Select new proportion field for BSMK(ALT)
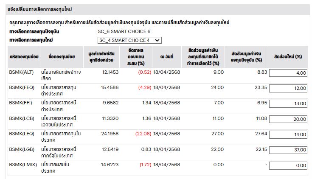 (x=288, y=73)
